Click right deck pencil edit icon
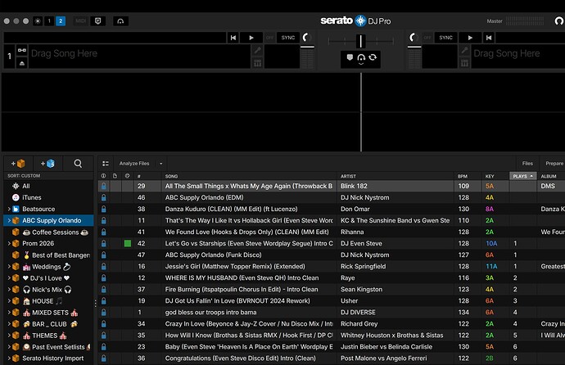Image resolution: width=565 pixels, height=365 pixels. (x=465, y=51)
